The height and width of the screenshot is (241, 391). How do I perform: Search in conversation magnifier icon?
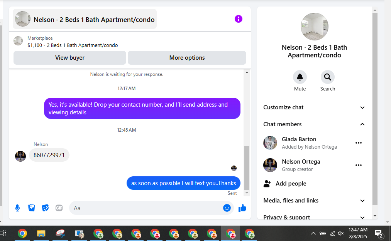tap(327, 77)
